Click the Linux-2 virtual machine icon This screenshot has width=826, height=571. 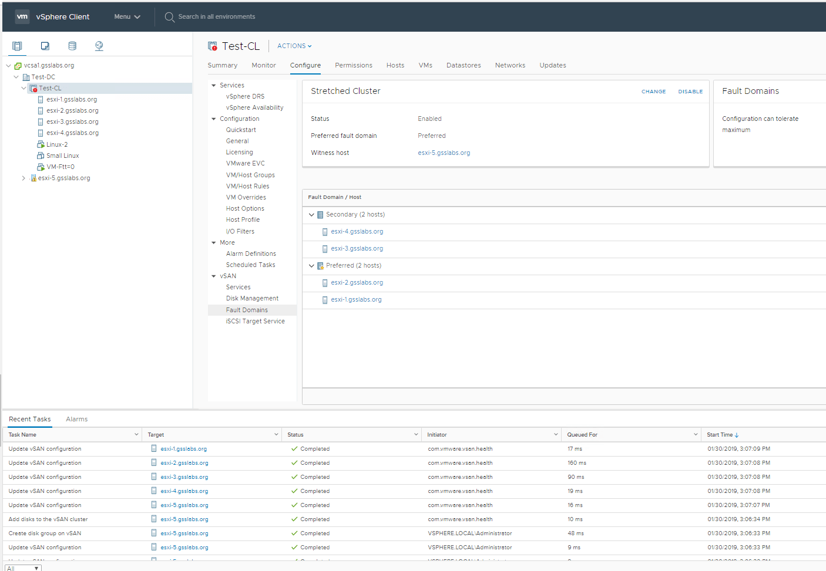click(41, 144)
